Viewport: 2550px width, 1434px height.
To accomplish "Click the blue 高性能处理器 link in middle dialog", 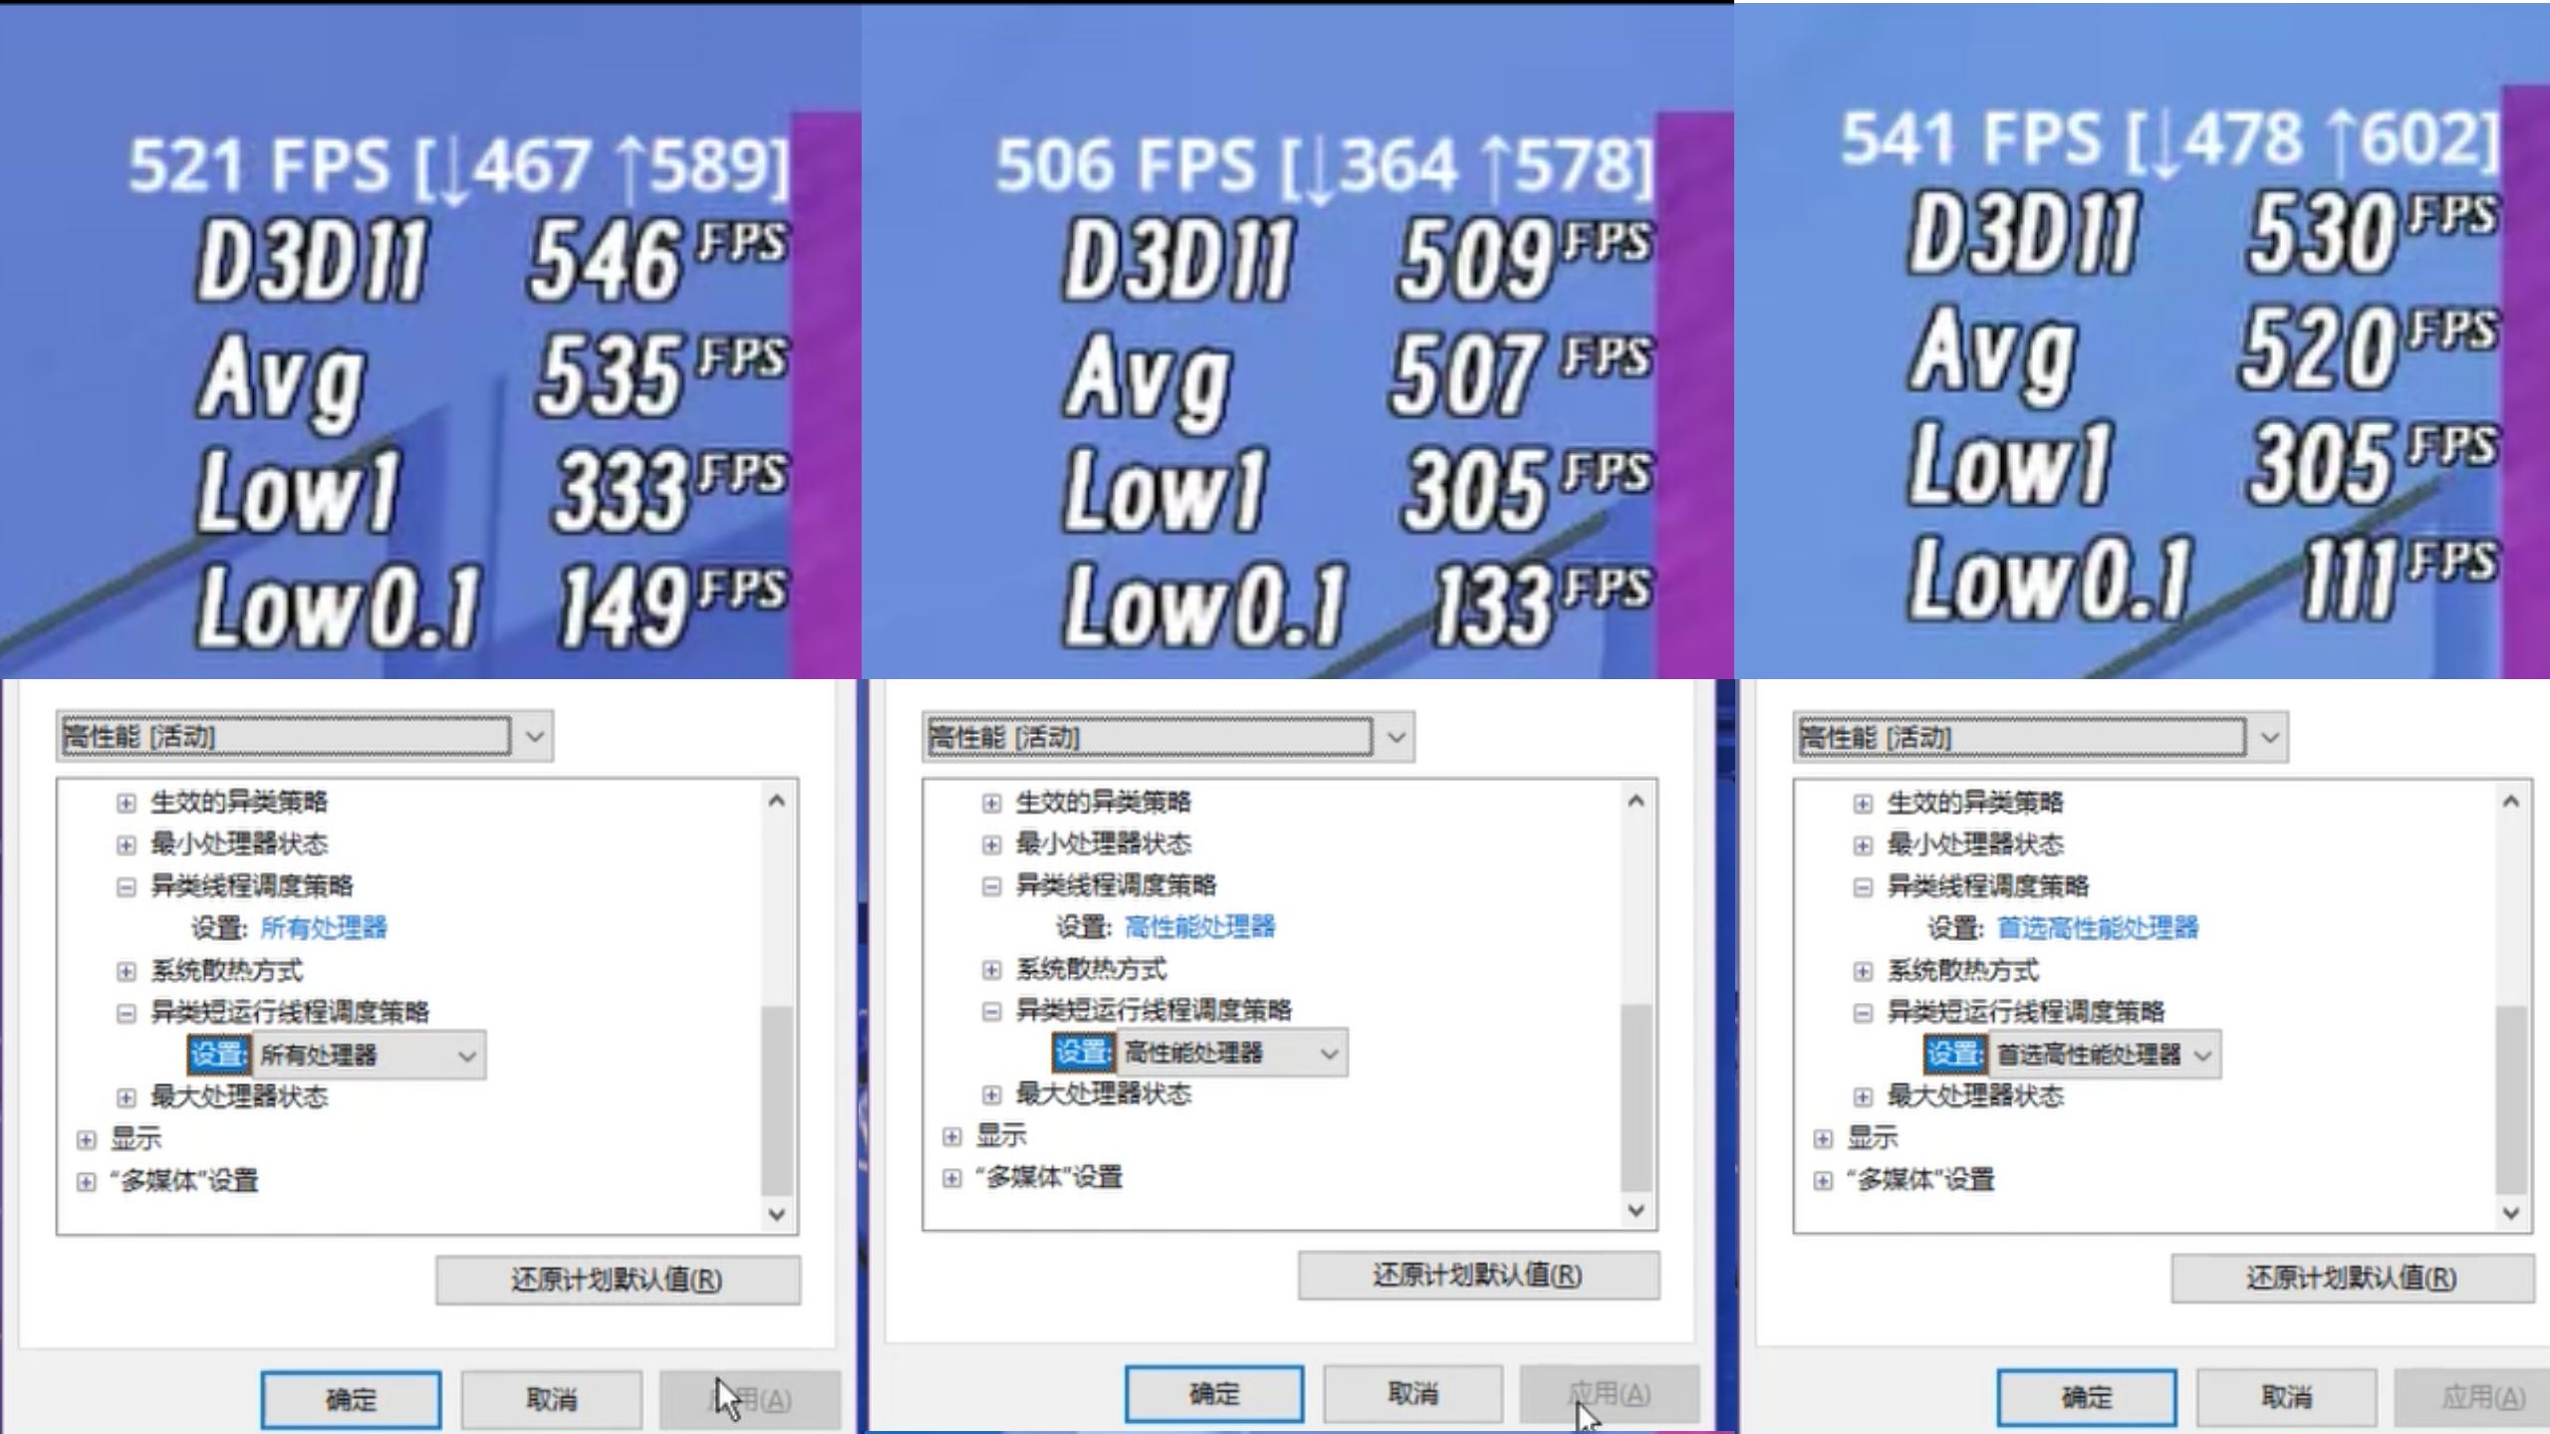I will pyautogui.click(x=1200, y=927).
